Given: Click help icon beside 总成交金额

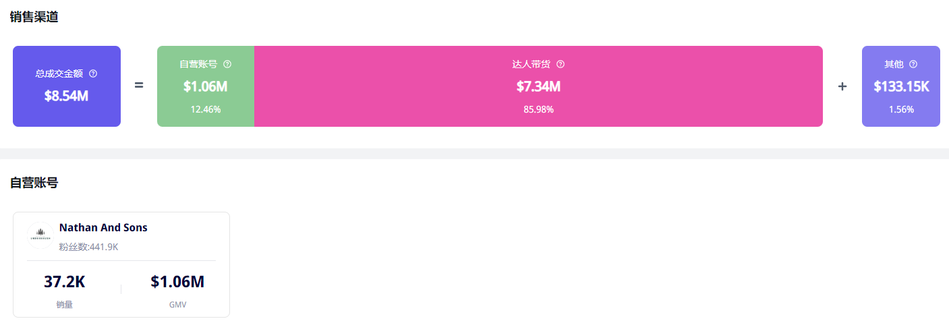Looking at the screenshot, I should click(x=93, y=74).
